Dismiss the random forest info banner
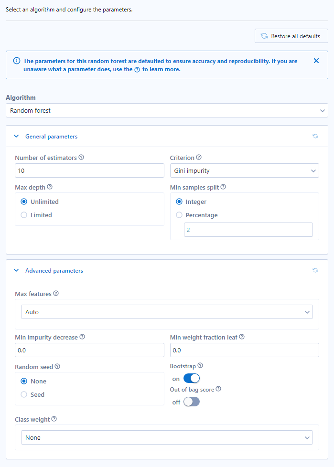Screen dimensions: 334x467 click(316, 61)
